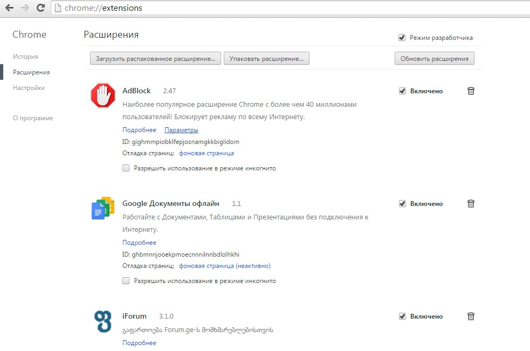Reload the page with the refresh icon
This screenshot has height=351, width=530.
(40, 8)
